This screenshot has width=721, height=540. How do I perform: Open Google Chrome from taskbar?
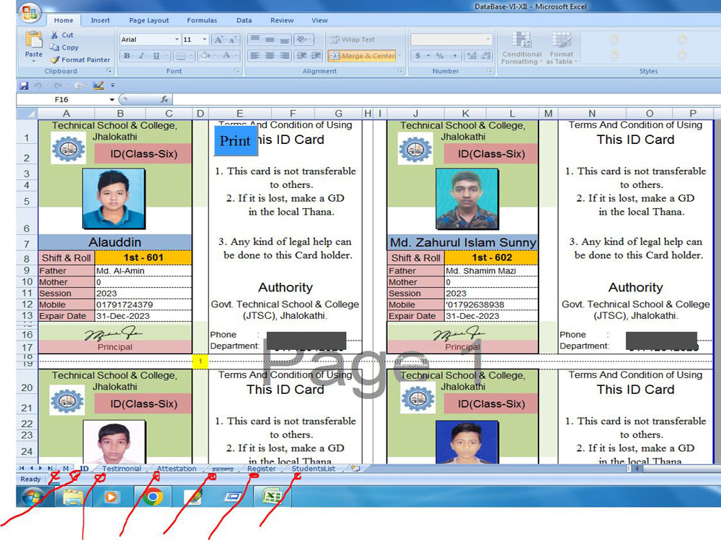[153, 497]
